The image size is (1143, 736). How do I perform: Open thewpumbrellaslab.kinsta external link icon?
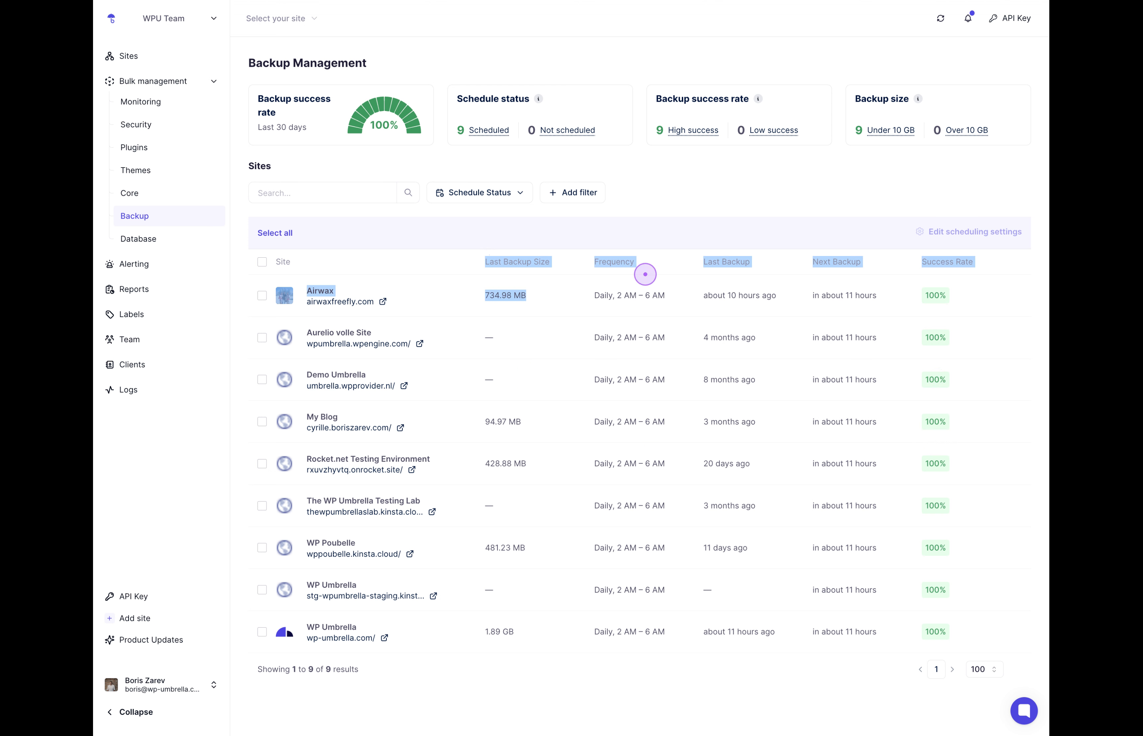(x=432, y=512)
